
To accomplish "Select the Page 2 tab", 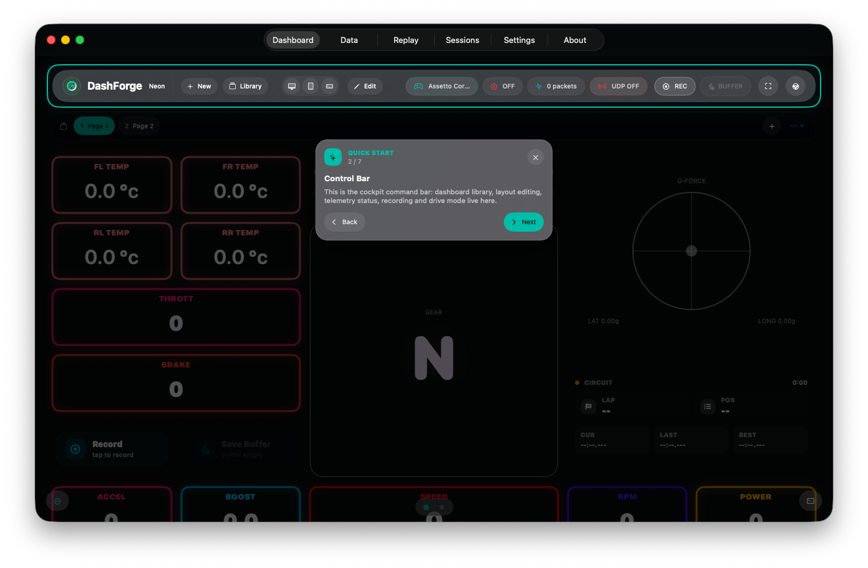I will coord(140,126).
